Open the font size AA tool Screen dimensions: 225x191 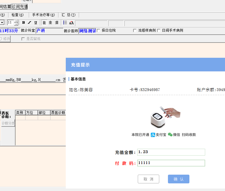(x=71, y=23)
